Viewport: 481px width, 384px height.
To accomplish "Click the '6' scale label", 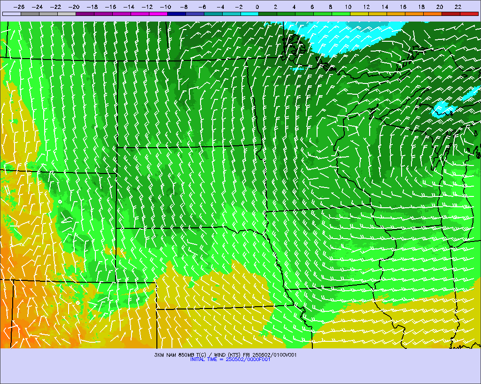I will [x=312, y=7].
